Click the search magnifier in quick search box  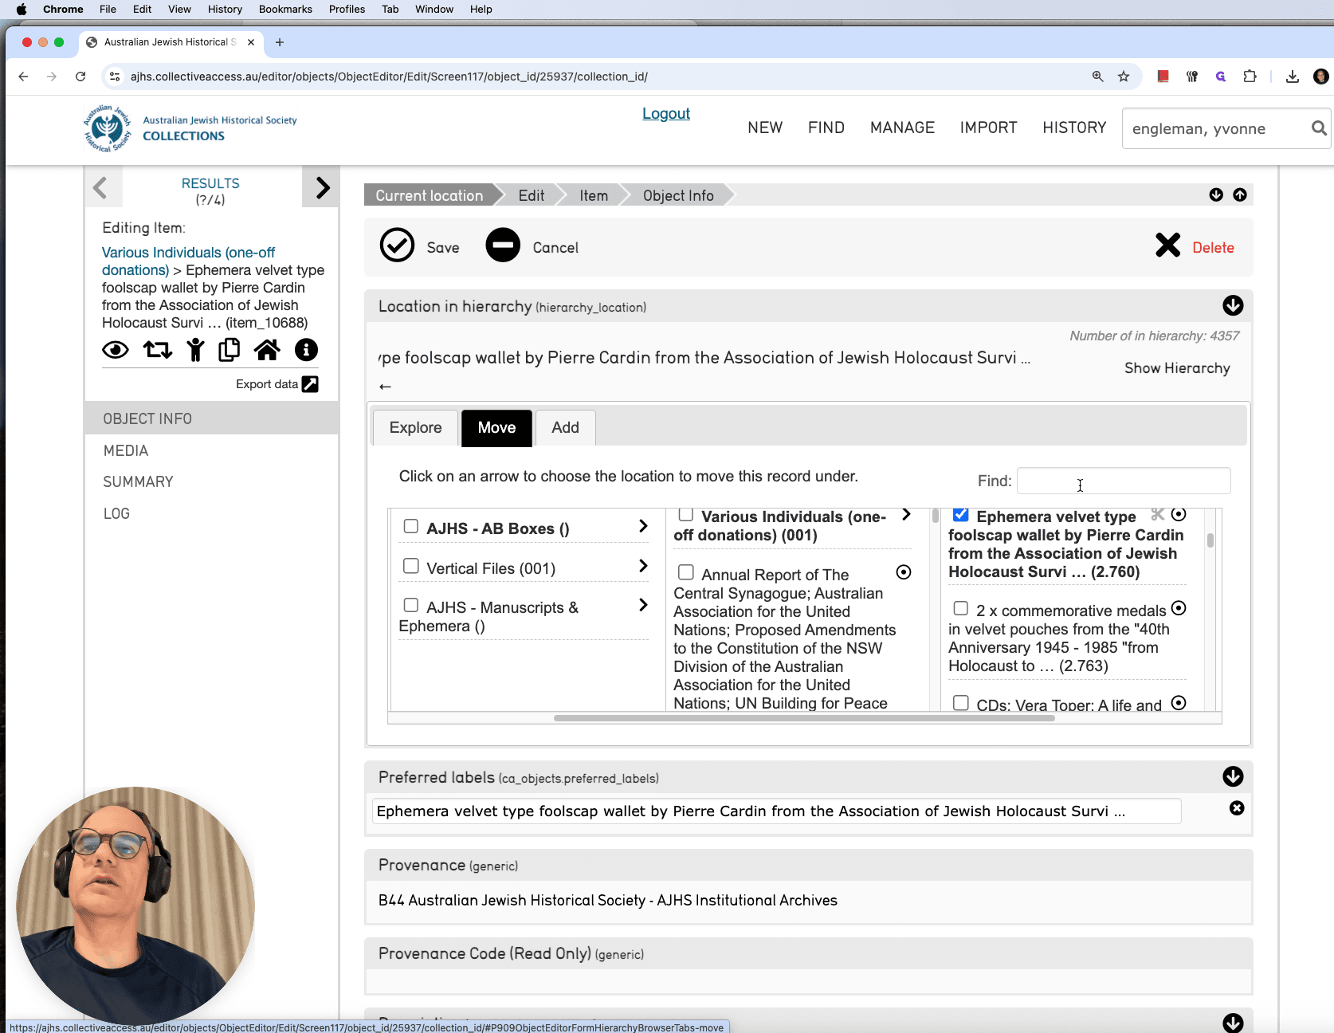point(1319,128)
